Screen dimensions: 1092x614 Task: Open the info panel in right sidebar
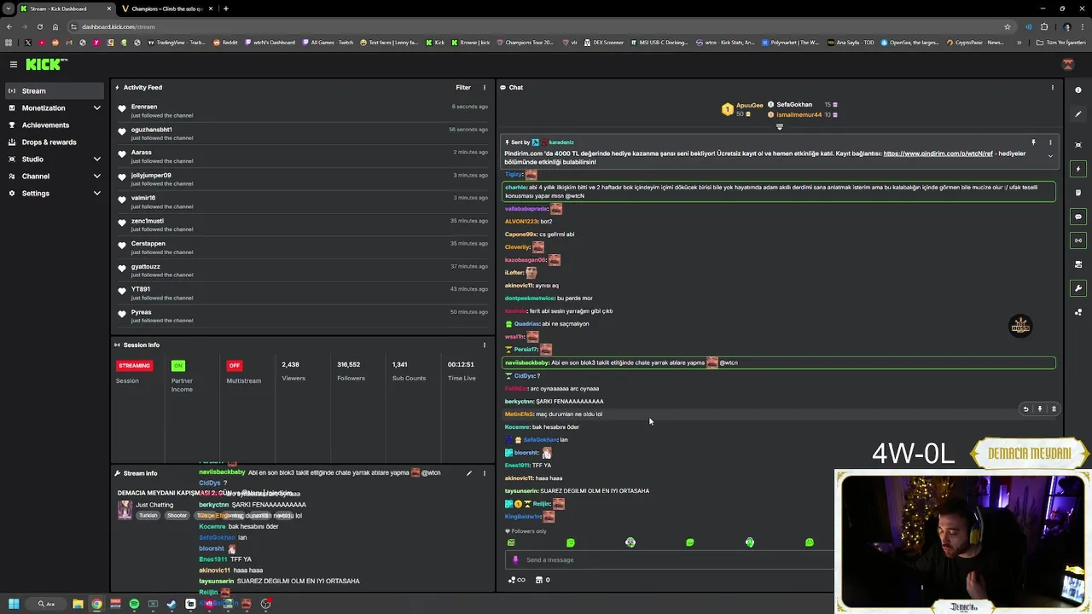[x=1078, y=90]
